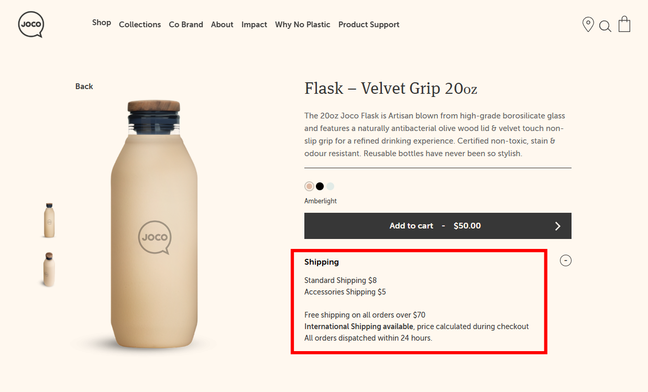Click the JOCO speech-bubble logo
This screenshot has height=392, width=648.
coord(31,24)
